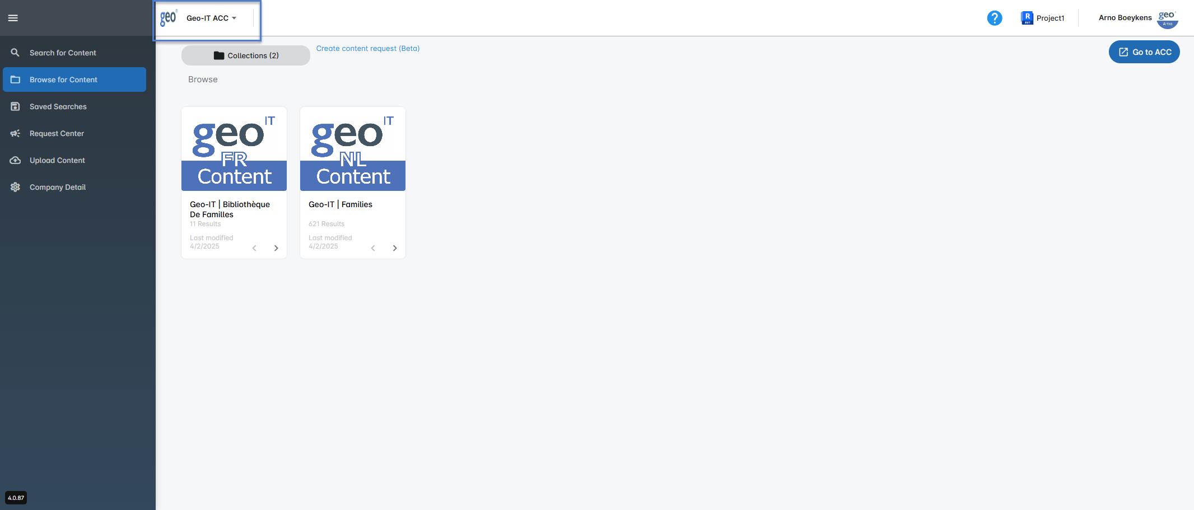Click the Browse for Content folder icon
Image resolution: width=1194 pixels, height=510 pixels.
15,79
